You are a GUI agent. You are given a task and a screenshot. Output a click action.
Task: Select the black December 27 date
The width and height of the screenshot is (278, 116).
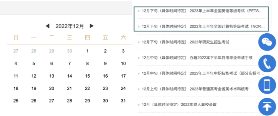tap(51, 101)
